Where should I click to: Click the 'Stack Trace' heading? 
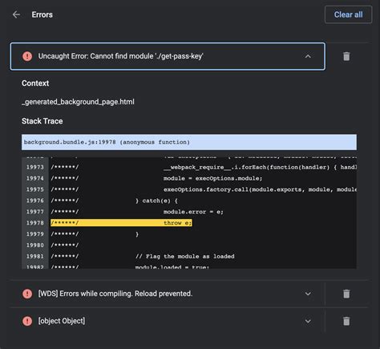(42, 121)
